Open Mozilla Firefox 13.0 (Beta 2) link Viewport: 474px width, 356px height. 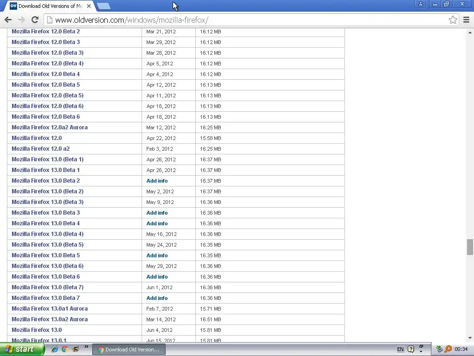[48, 191]
